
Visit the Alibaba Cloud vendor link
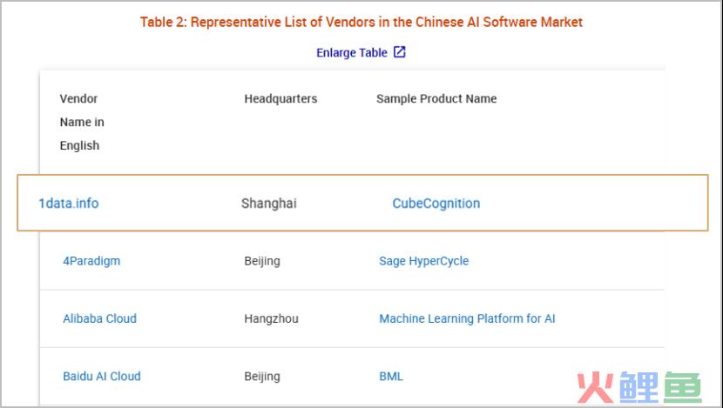click(x=99, y=318)
